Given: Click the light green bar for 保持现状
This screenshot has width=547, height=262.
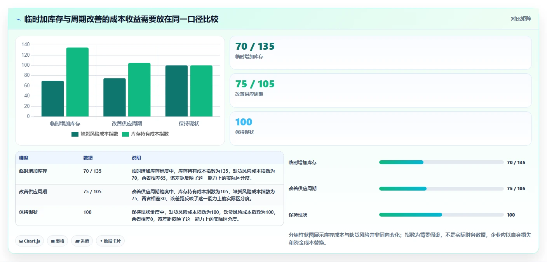Looking at the screenshot, I should 201,91.
